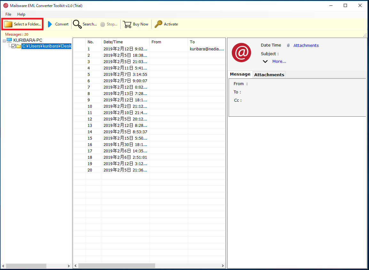Viewport: 369px width, 270px height.
Task: Uncheck the C:¥Users¥kuribara folder checkbox
Action: pos(14,46)
